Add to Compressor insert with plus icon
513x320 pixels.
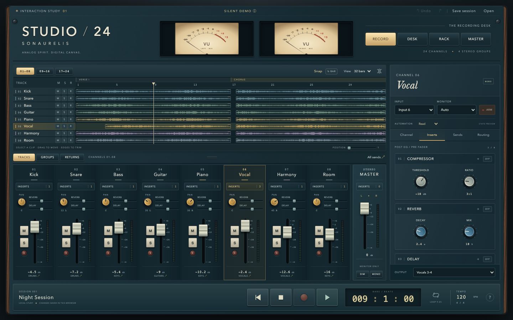click(x=478, y=159)
